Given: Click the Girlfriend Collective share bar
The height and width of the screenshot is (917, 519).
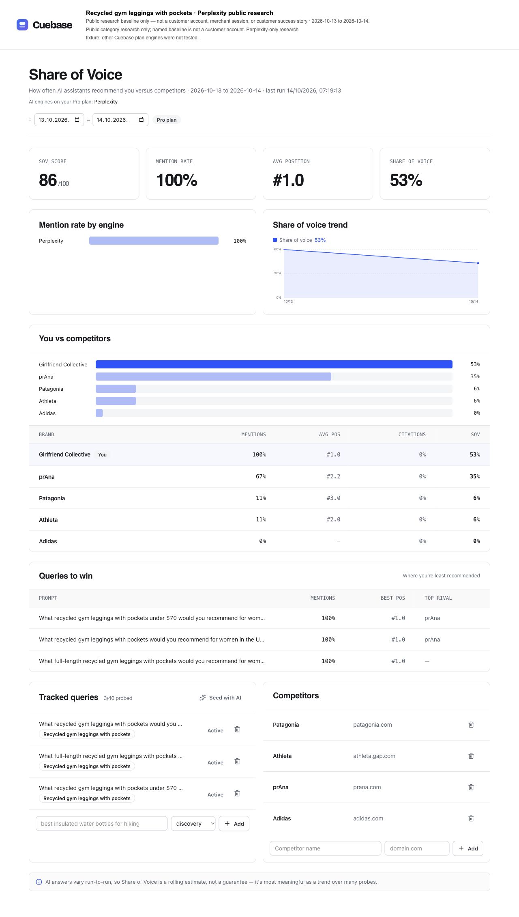Looking at the screenshot, I should click(x=274, y=364).
